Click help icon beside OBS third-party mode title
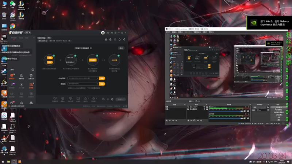The image size is (292, 164). pos(91,48)
